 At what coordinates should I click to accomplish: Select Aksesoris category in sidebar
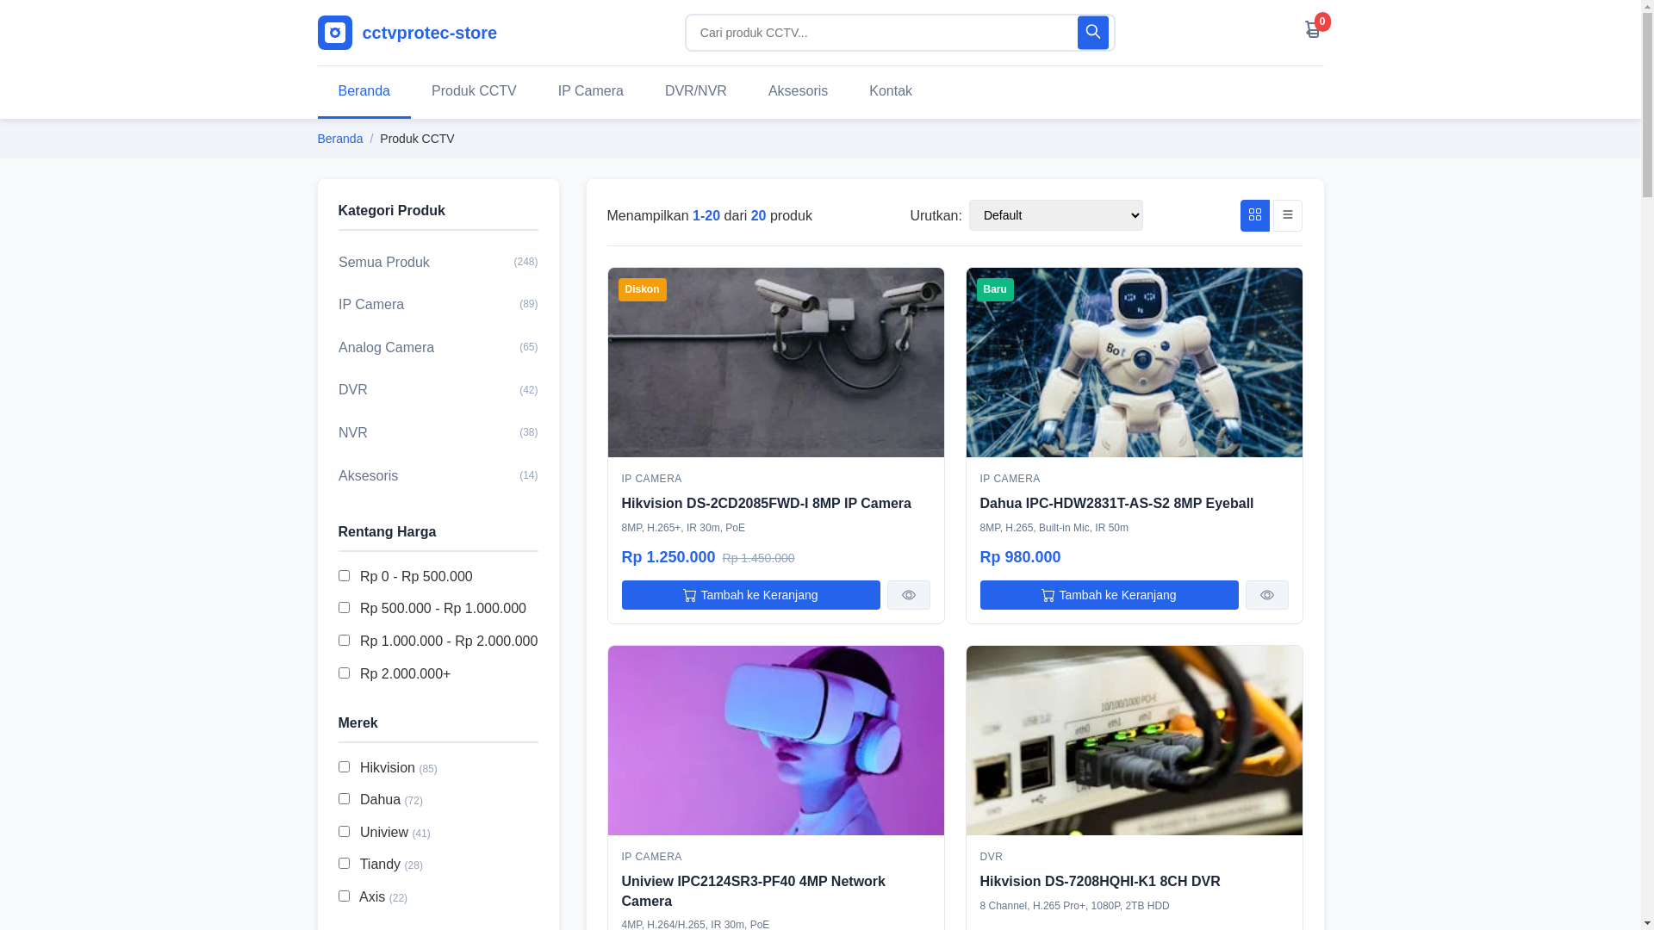(438, 476)
